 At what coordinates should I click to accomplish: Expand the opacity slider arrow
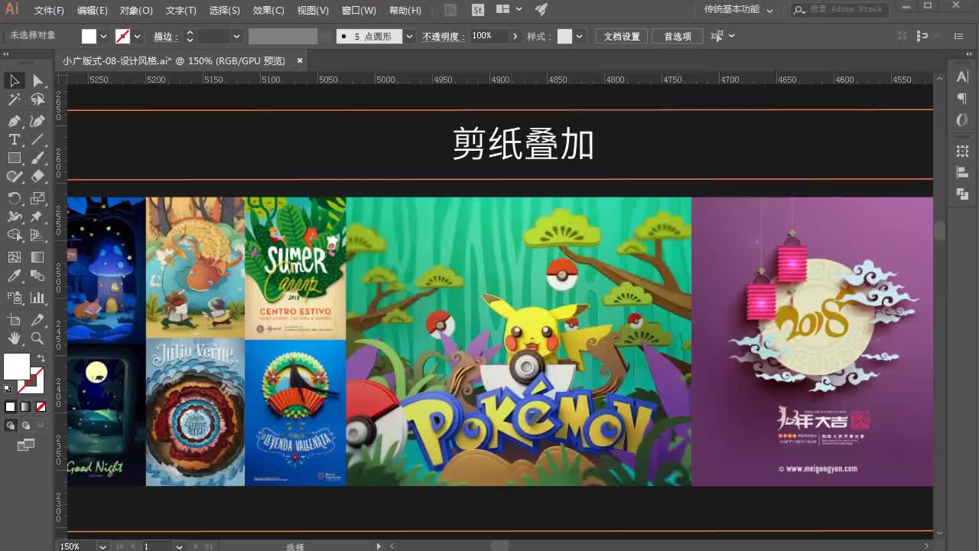(x=515, y=36)
